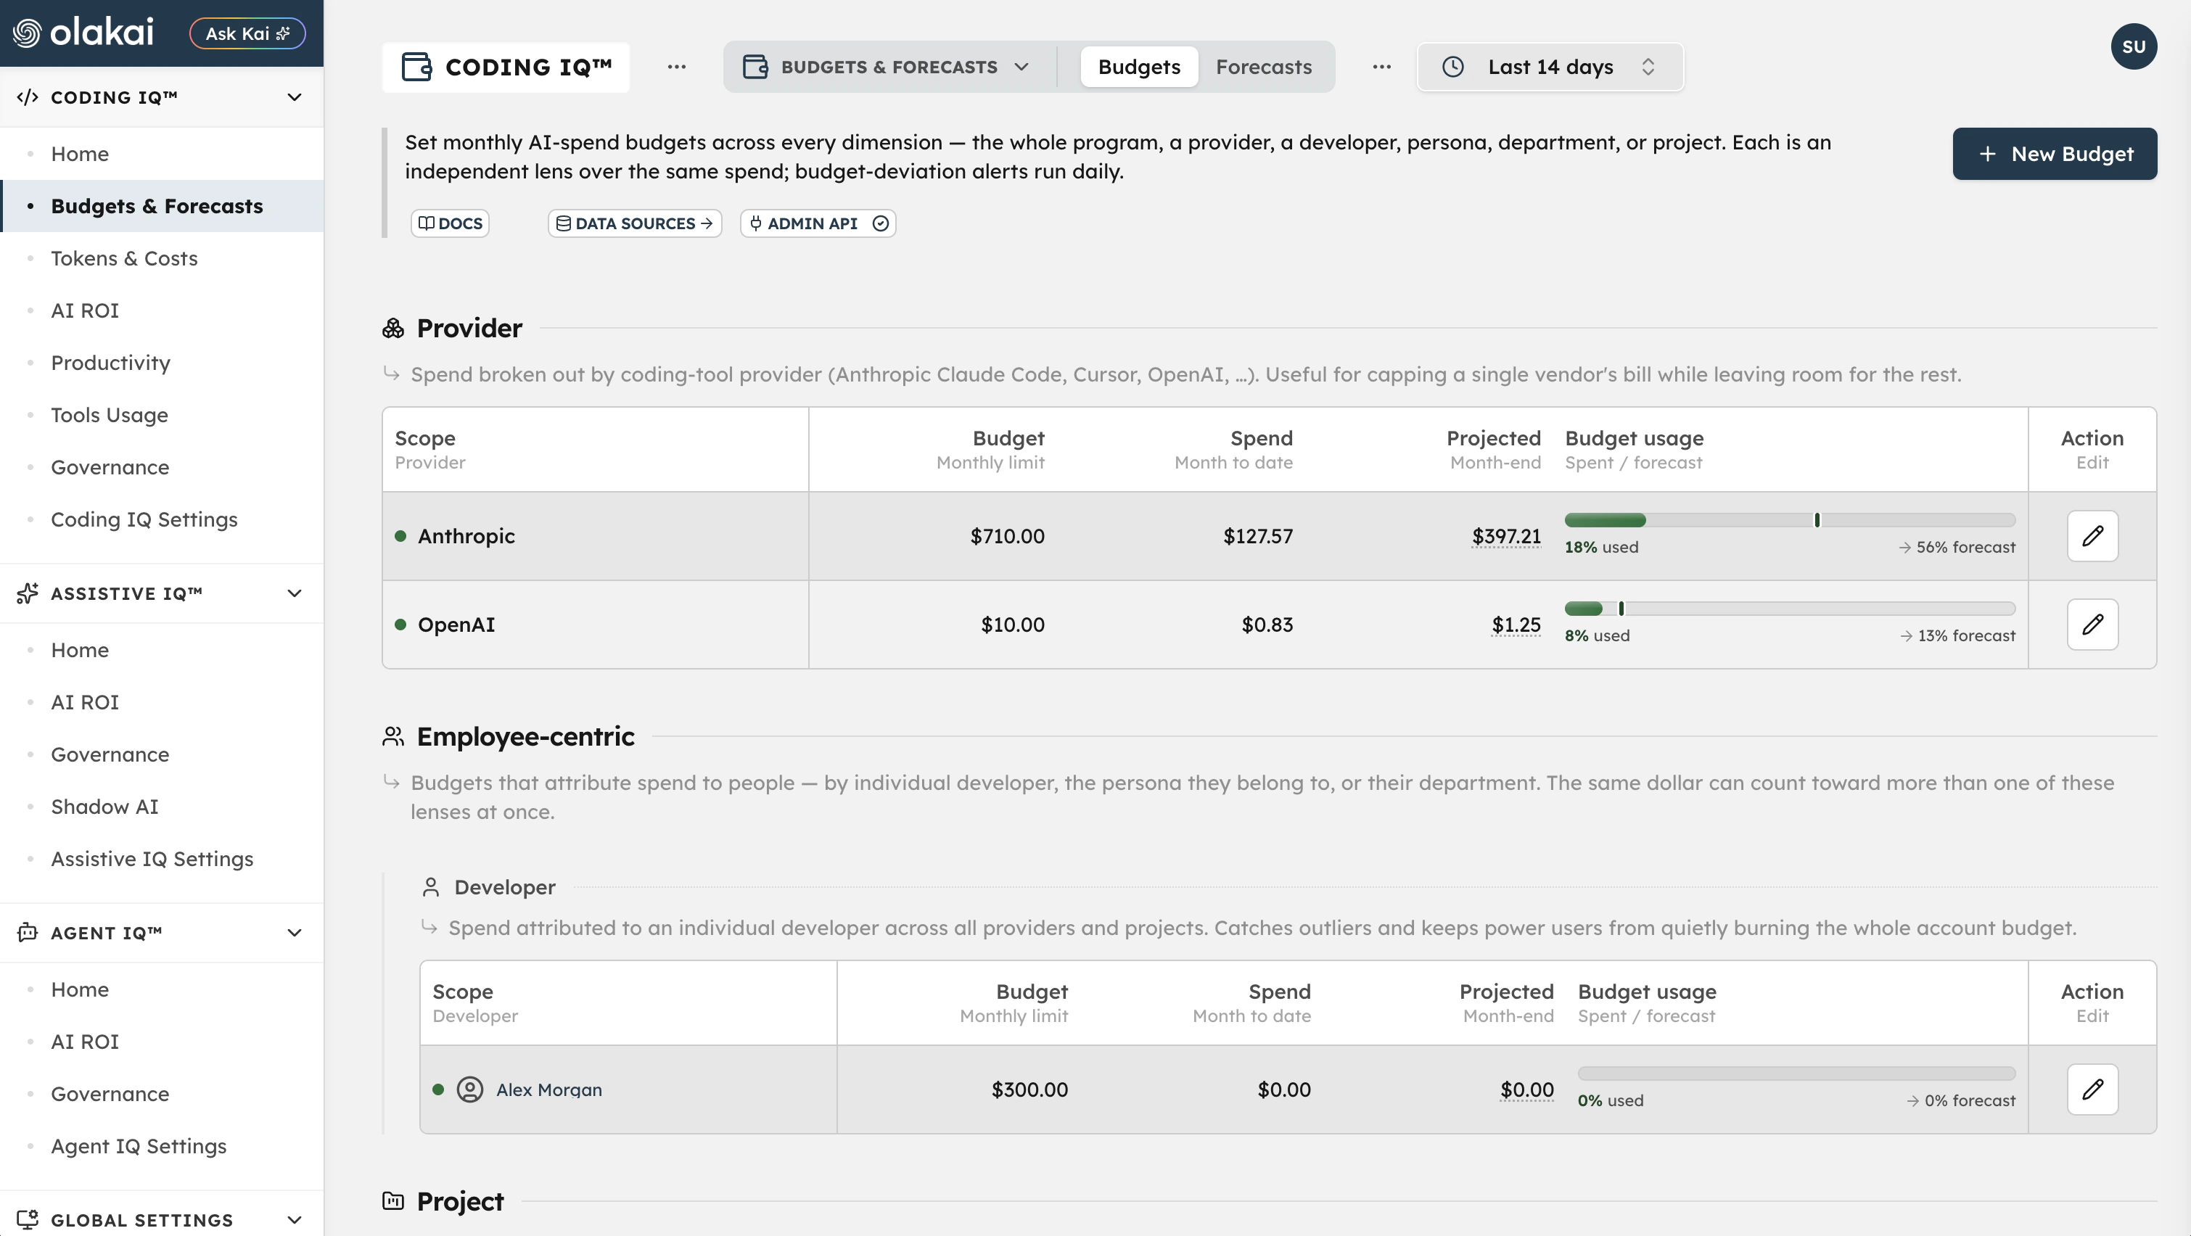This screenshot has width=2191, height=1236.
Task: Open the ellipsis menu next to Coding IQ title
Action: [x=676, y=66]
